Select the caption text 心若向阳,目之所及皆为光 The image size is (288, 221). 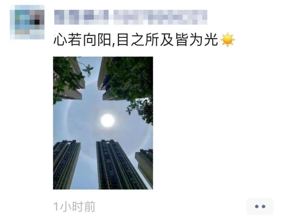pos(136,40)
